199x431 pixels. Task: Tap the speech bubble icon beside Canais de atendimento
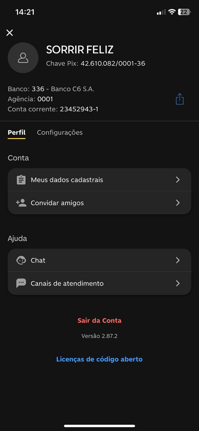pos(21,283)
